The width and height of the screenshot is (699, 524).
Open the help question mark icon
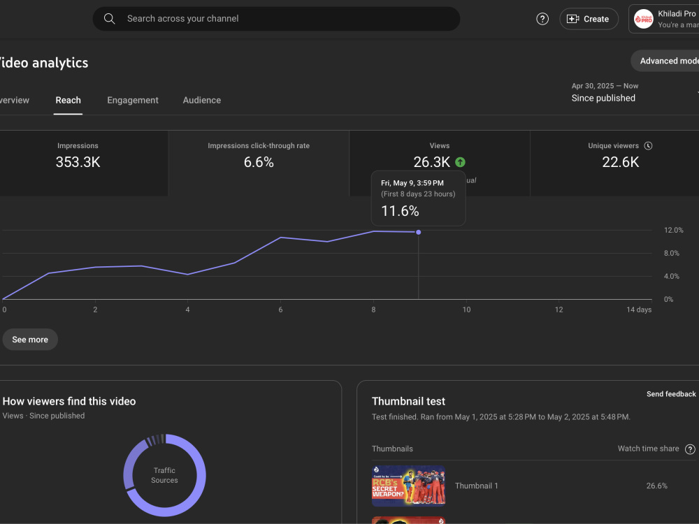click(x=542, y=19)
